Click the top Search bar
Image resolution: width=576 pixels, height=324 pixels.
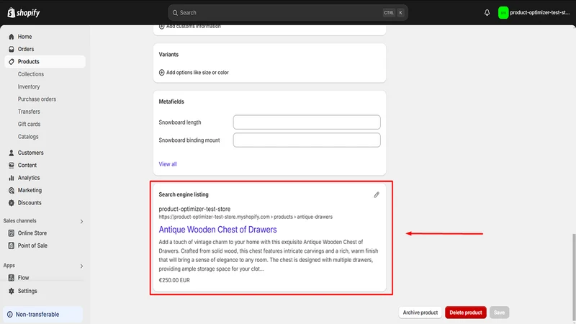(x=287, y=12)
